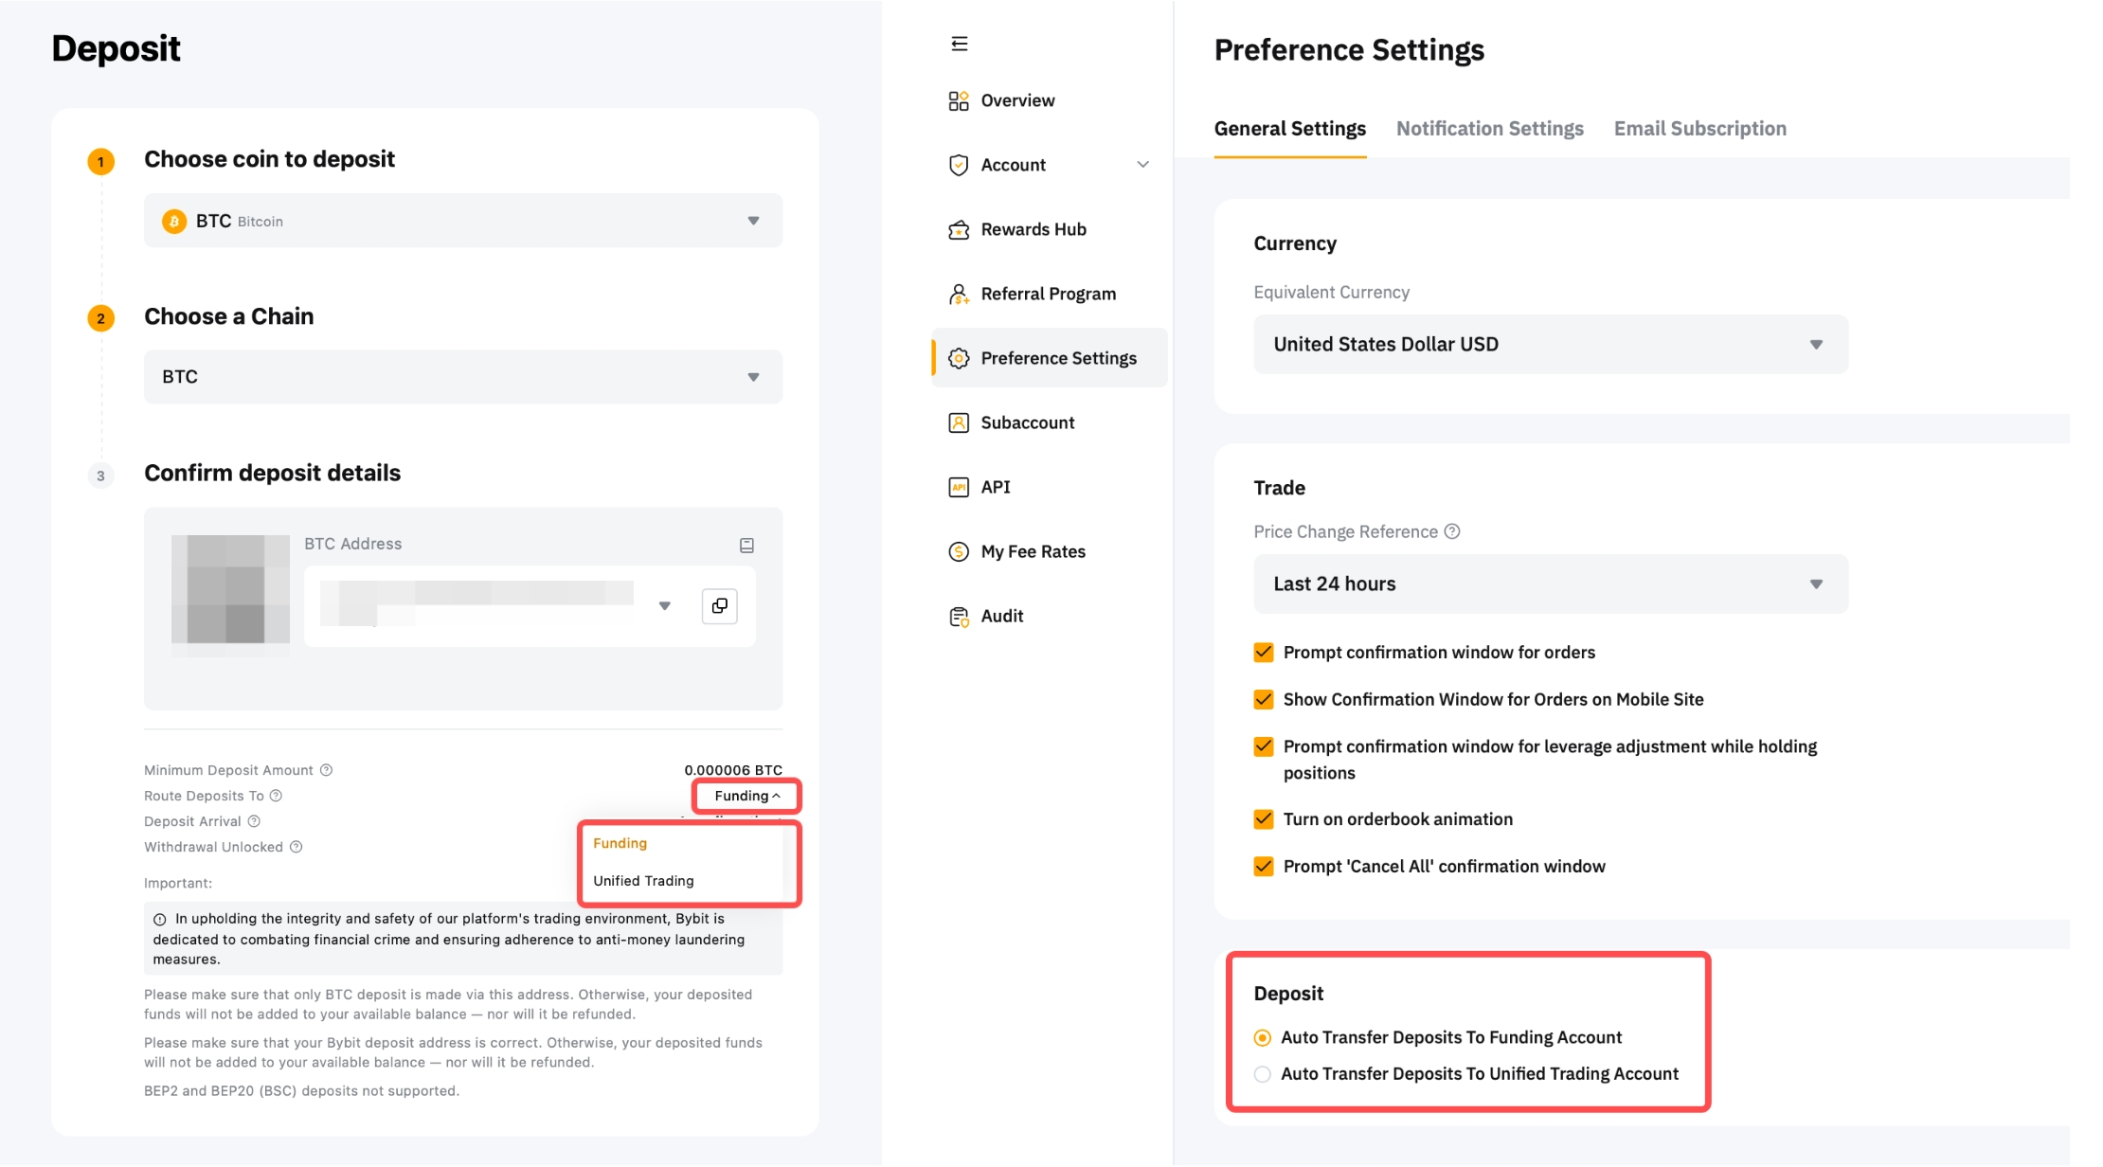Viewport: 2103px width, 1167px height.
Task: Click the Referral Program sidebar icon
Action: click(x=959, y=295)
